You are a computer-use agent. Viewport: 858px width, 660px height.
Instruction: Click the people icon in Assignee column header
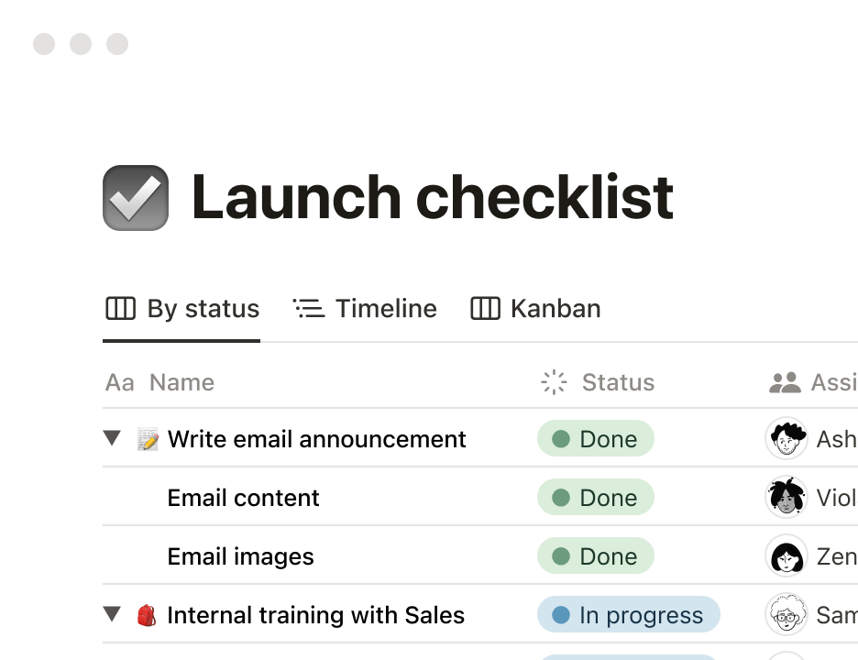[785, 382]
